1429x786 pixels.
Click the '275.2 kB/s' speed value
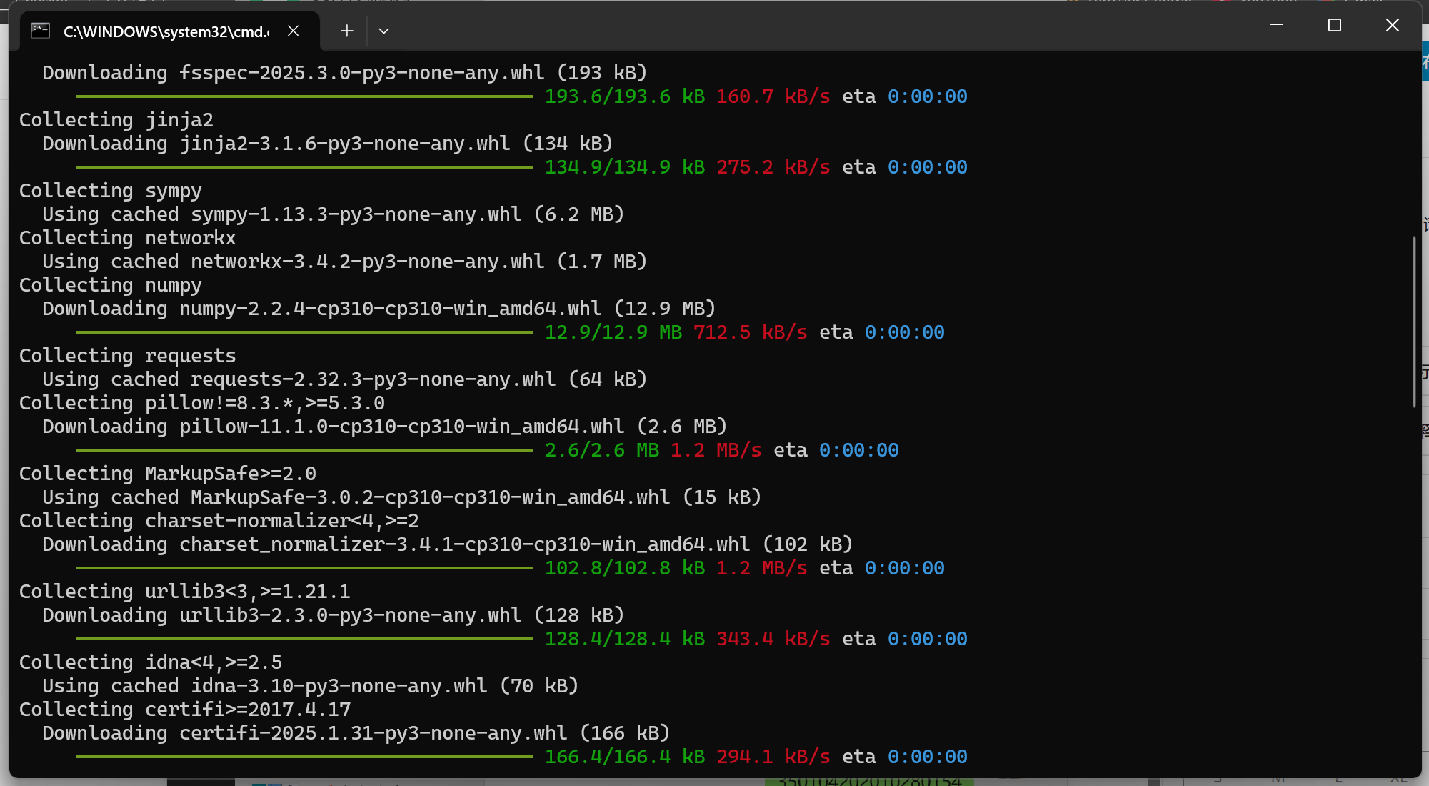[x=773, y=167]
